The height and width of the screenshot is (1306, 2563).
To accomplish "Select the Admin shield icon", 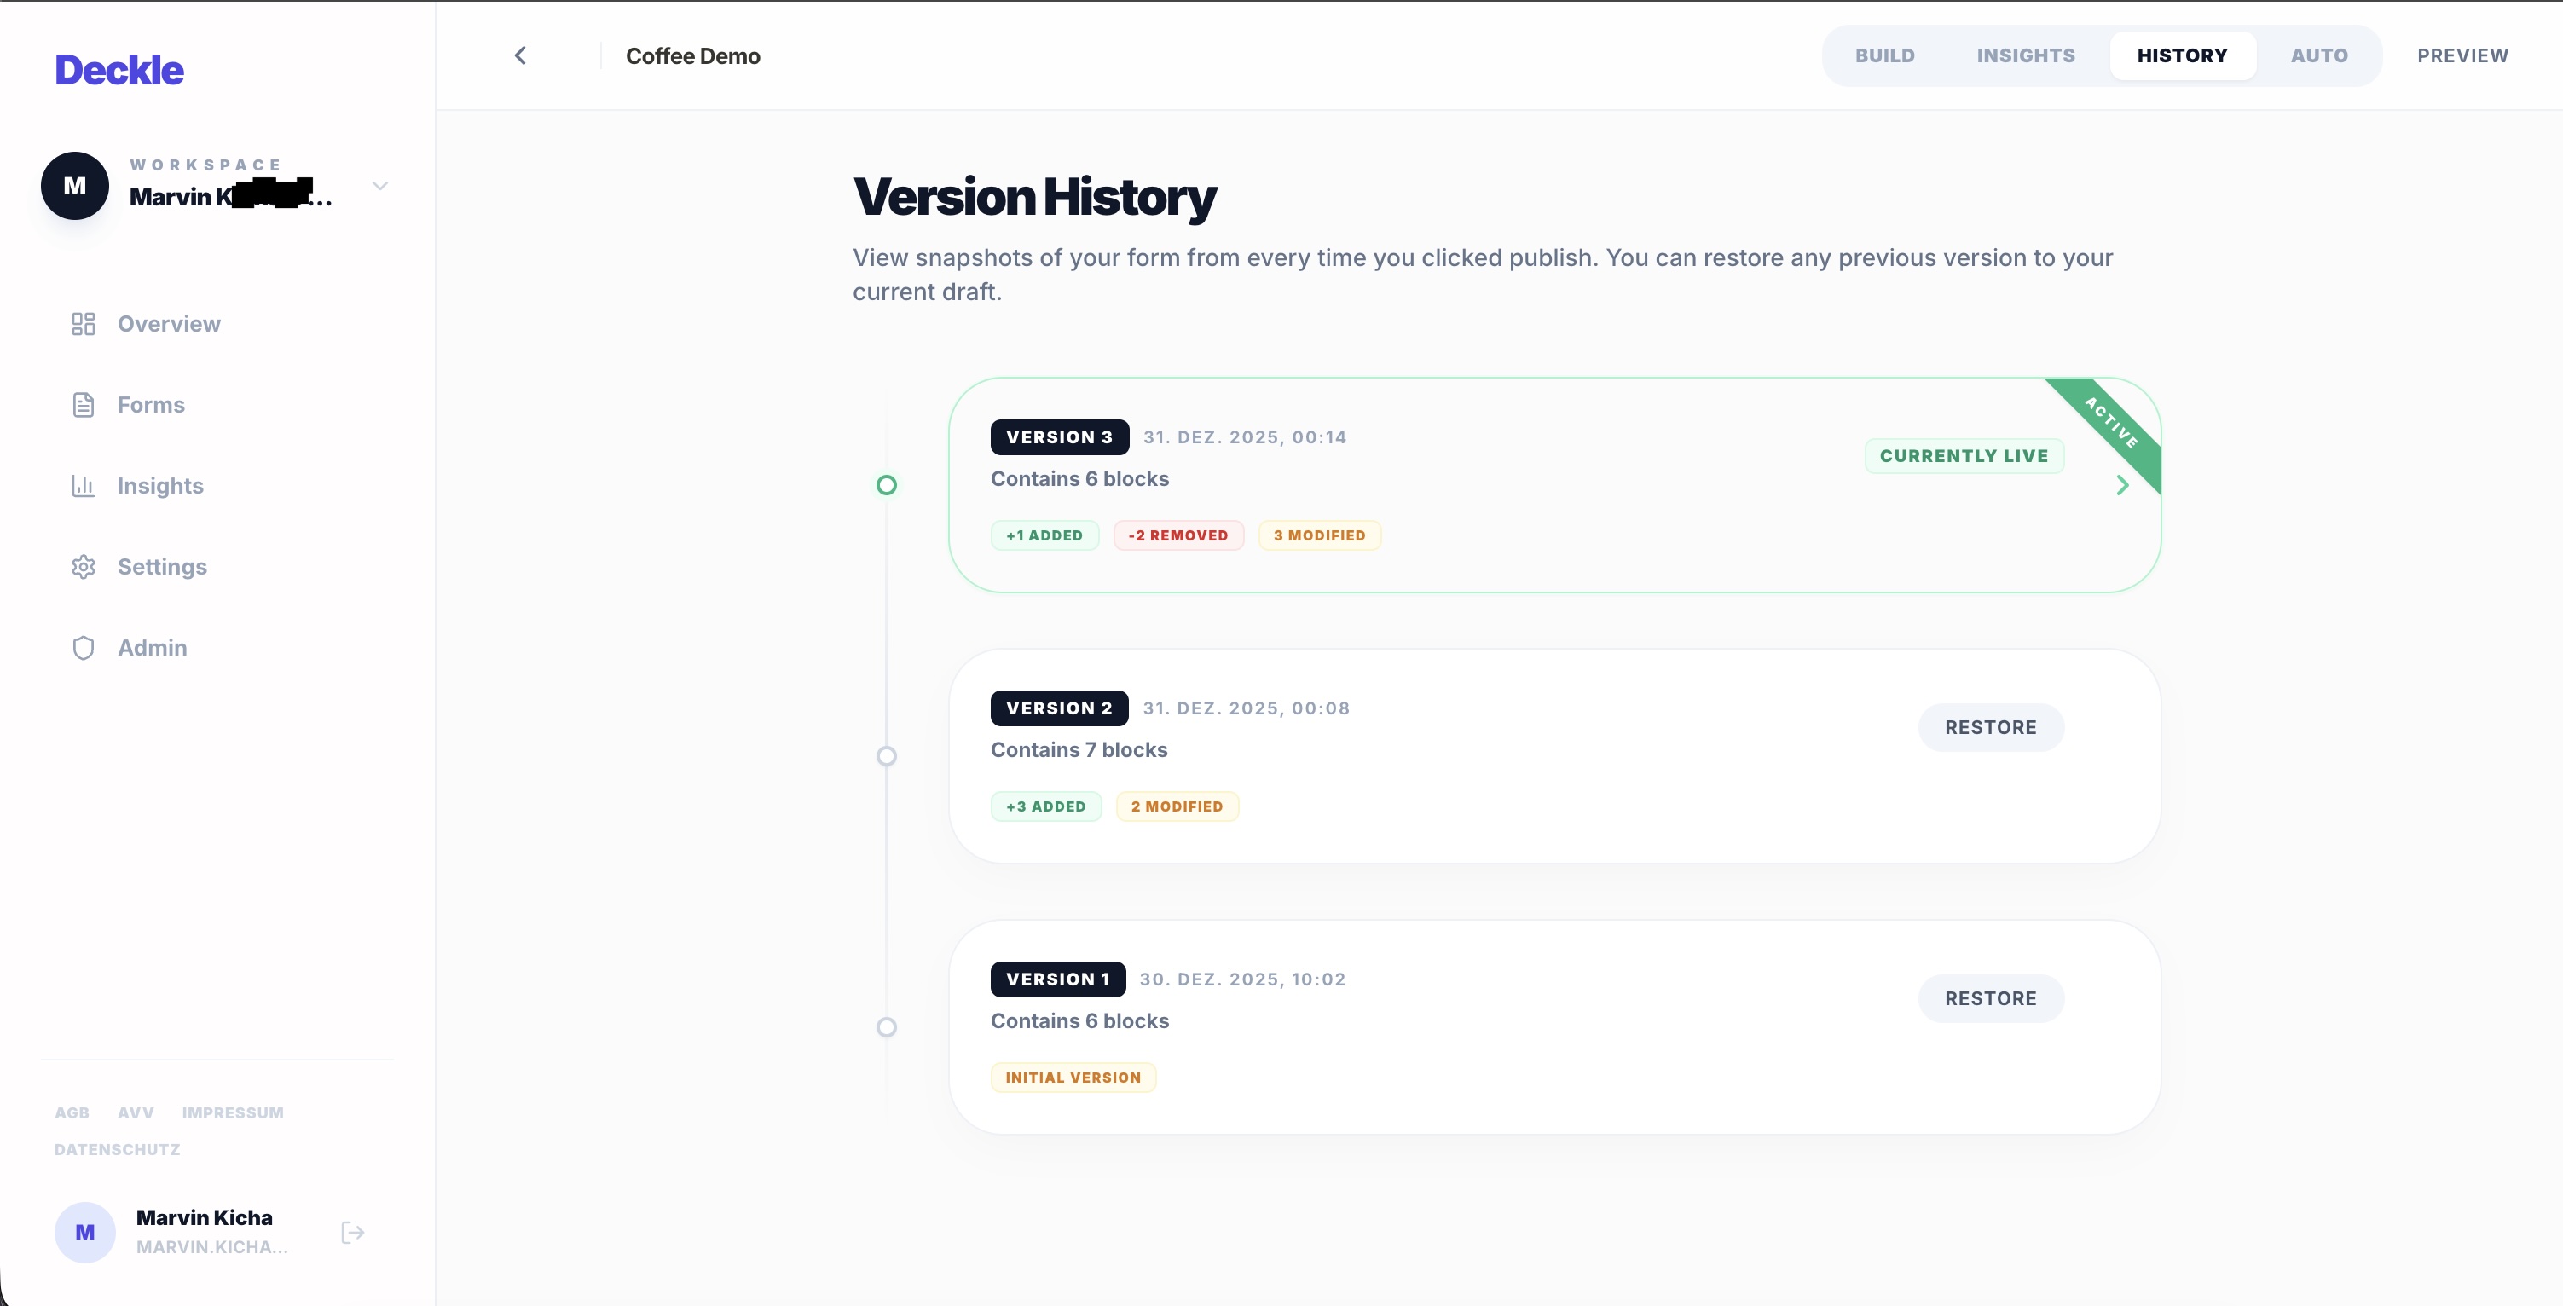I will click(x=84, y=648).
